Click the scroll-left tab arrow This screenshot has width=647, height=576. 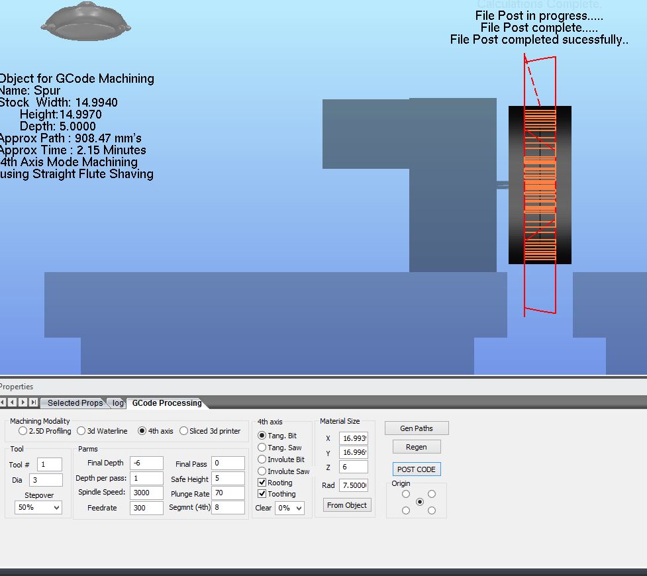point(13,403)
